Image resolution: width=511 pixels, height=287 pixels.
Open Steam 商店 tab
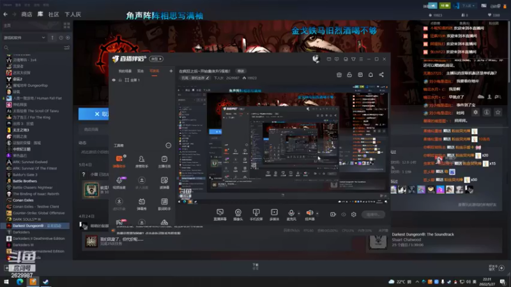click(26, 14)
